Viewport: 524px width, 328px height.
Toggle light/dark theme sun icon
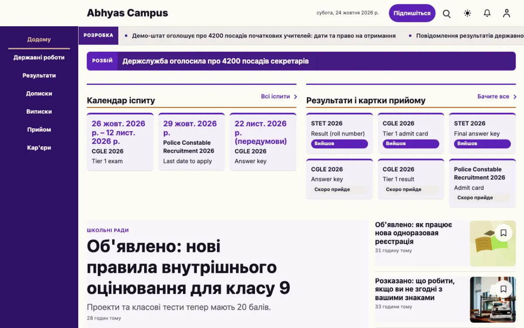[x=468, y=14]
